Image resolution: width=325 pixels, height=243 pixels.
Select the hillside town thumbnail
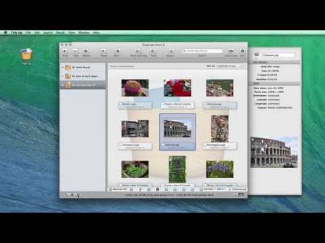[x=219, y=88]
